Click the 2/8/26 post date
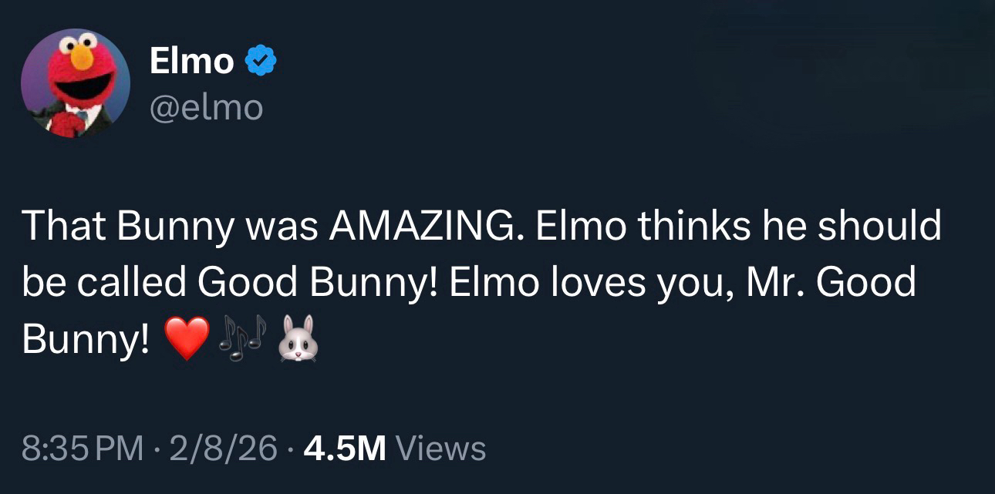This screenshot has height=494, width=995. 226,449
